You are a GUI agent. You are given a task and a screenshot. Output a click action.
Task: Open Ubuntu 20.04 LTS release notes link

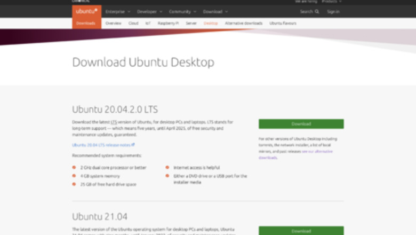pos(103,145)
